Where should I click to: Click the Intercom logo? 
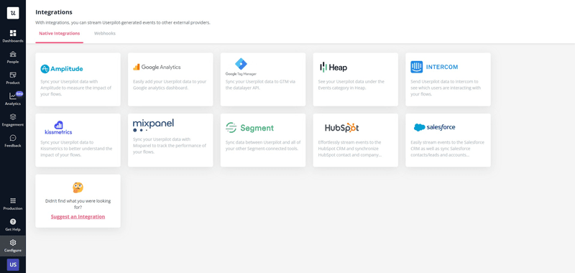tap(434, 67)
